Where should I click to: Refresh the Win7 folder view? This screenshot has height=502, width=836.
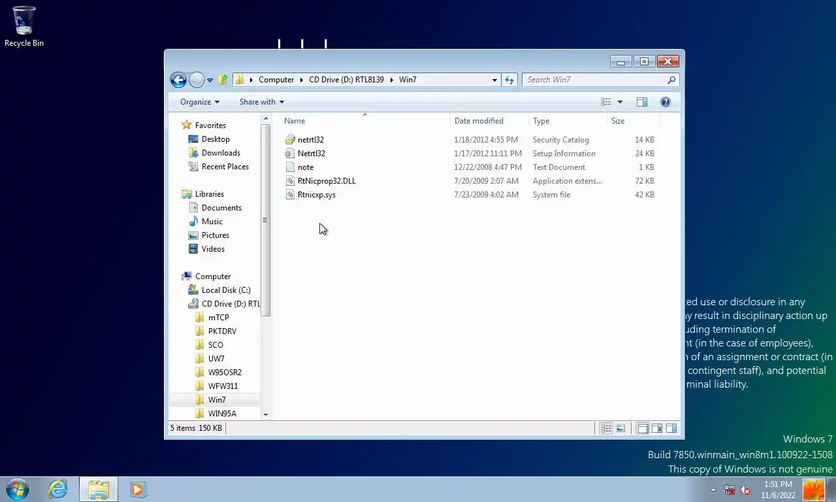pos(509,80)
